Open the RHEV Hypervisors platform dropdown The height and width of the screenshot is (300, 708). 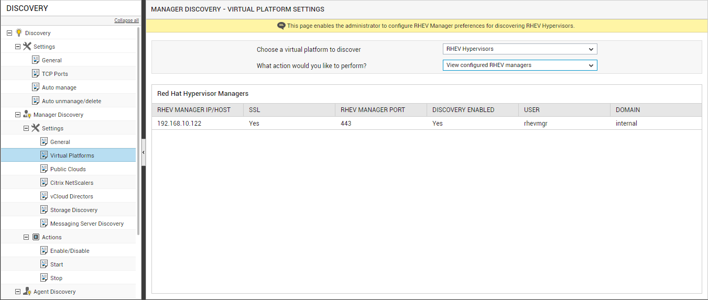coord(520,49)
